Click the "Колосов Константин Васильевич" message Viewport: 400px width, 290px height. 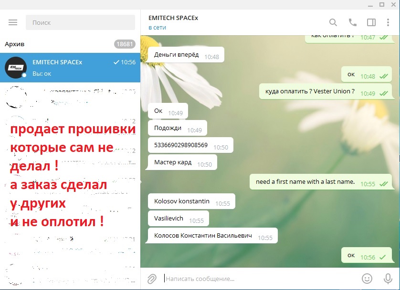pos(203,236)
